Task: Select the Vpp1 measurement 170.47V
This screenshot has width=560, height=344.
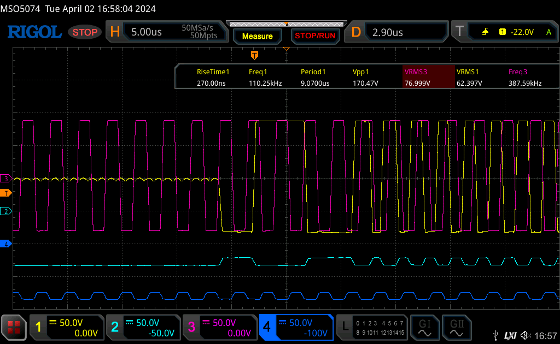Action: [365, 78]
